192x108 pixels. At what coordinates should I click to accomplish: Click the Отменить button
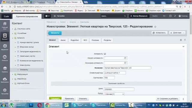click(83, 99)
